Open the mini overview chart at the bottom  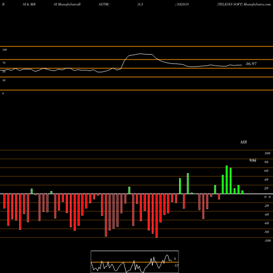click(135, 262)
